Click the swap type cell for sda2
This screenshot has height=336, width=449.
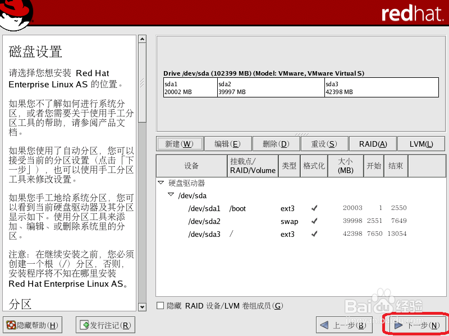[x=289, y=221]
